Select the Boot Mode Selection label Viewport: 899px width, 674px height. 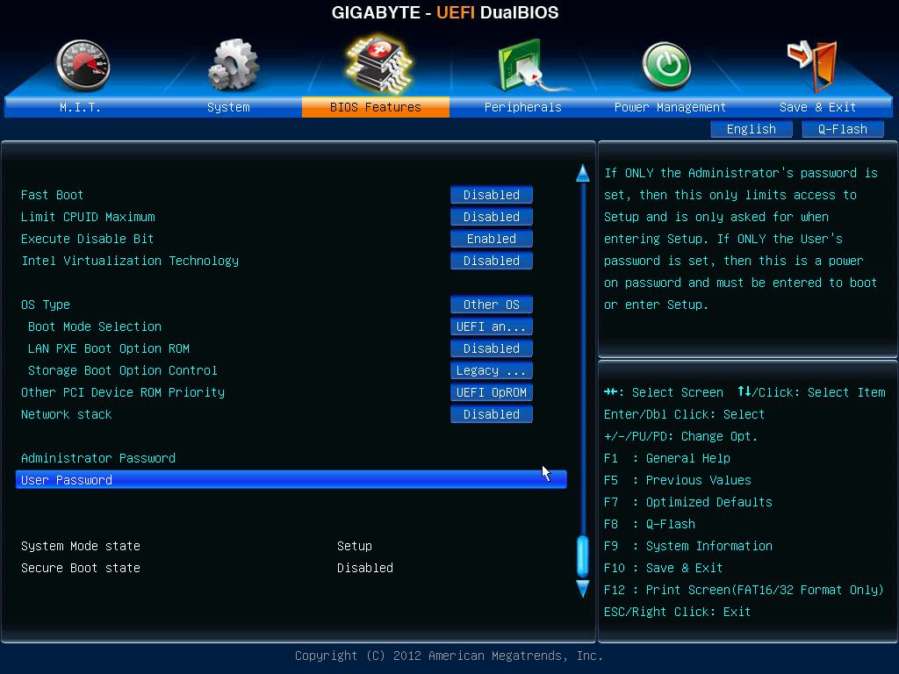click(x=95, y=326)
